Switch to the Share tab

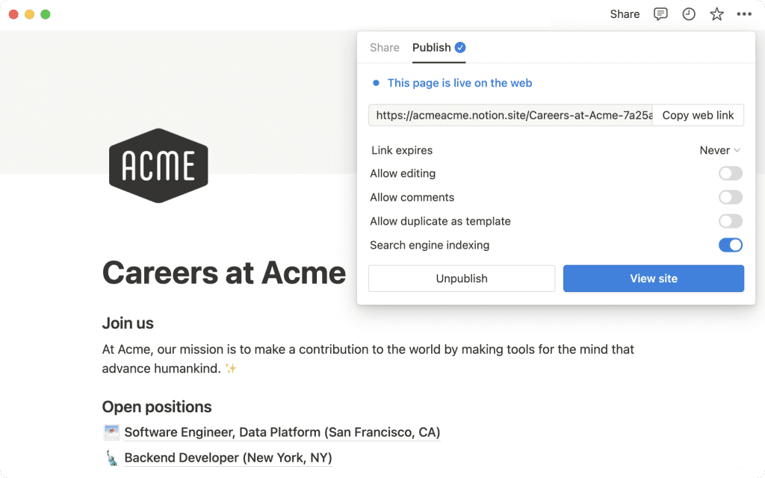tap(385, 47)
